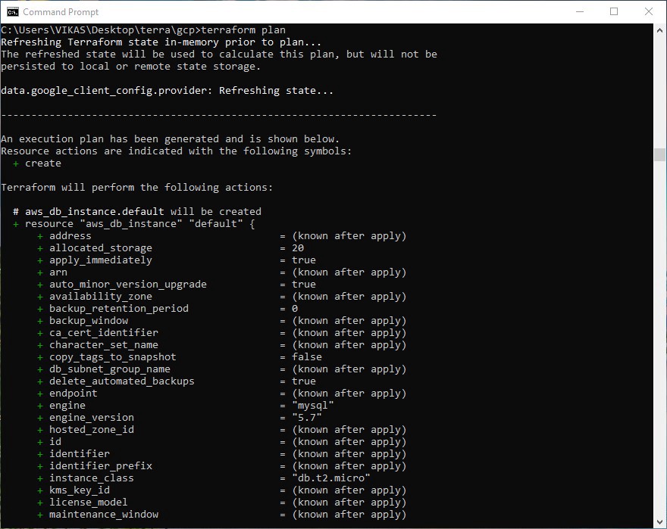Click the 'character_set_name' attribute
This screenshot has height=529, width=667.
(x=103, y=344)
